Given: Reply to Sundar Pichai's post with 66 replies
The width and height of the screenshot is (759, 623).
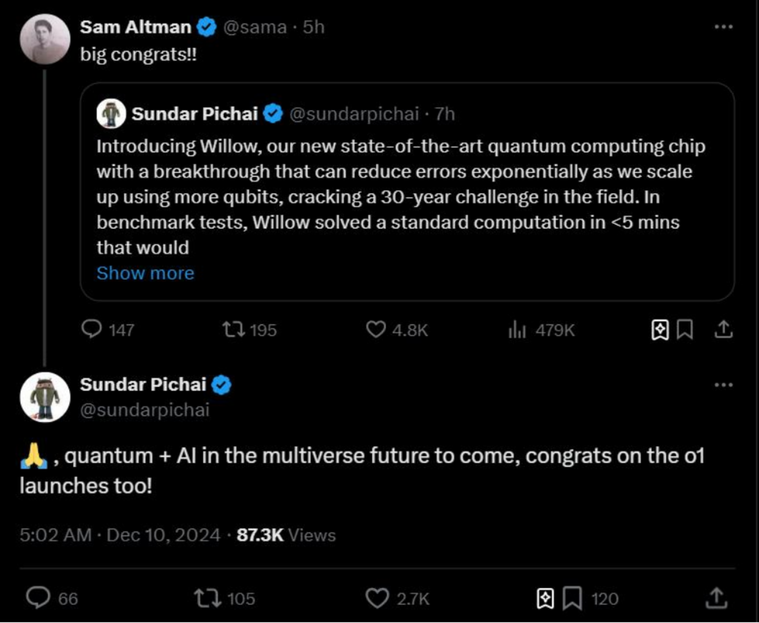Looking at the screenshot, I should tap(38, 598).
